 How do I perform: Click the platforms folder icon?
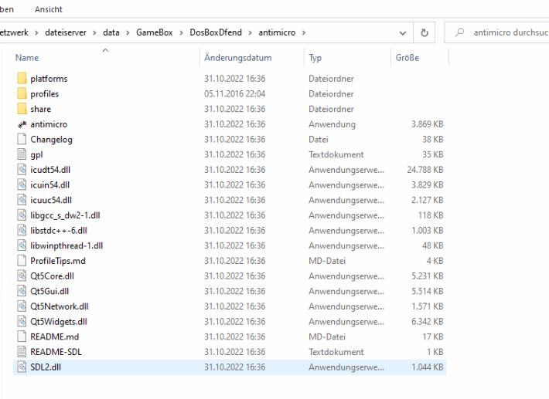22,79
